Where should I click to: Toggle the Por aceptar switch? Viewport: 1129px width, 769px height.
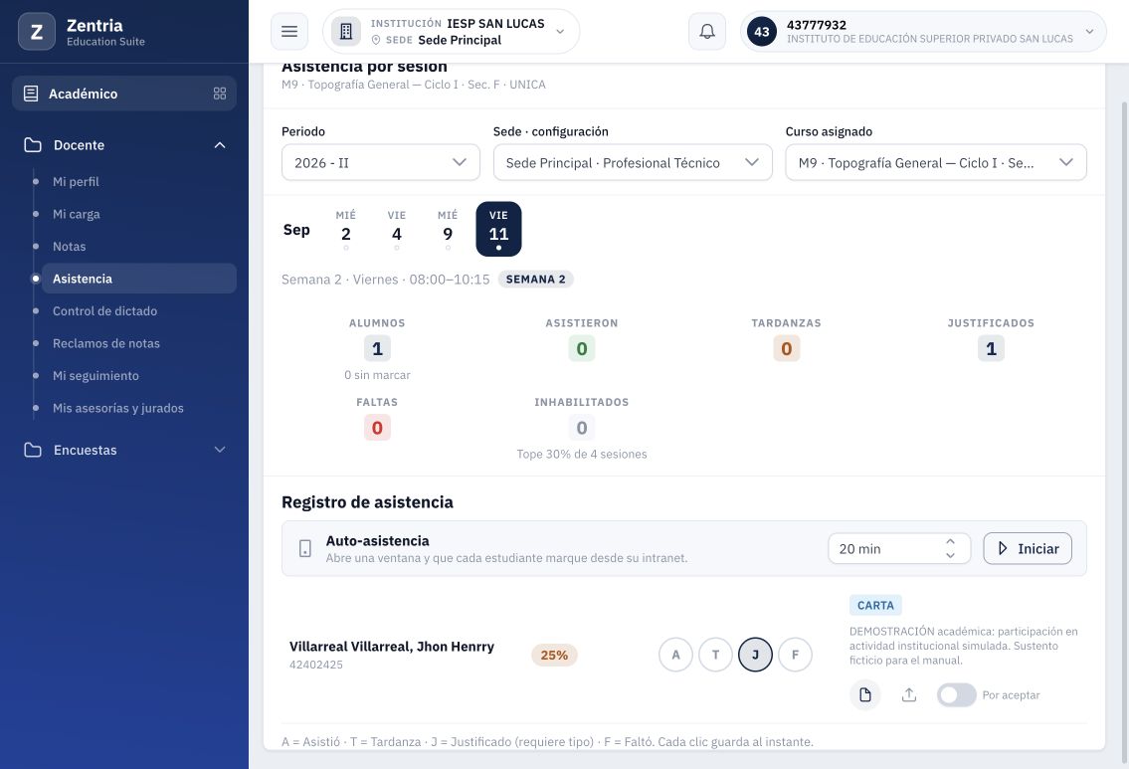[956, 694]
